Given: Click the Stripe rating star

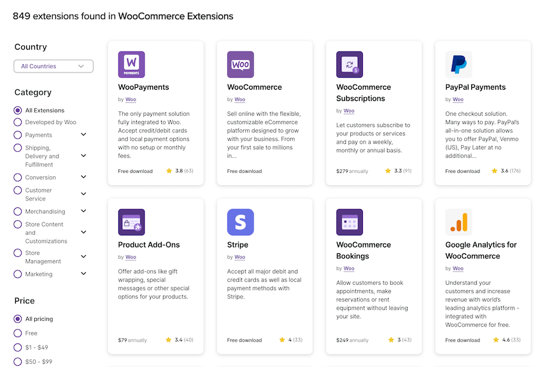Looking at the screenshot, I should 282,340.
